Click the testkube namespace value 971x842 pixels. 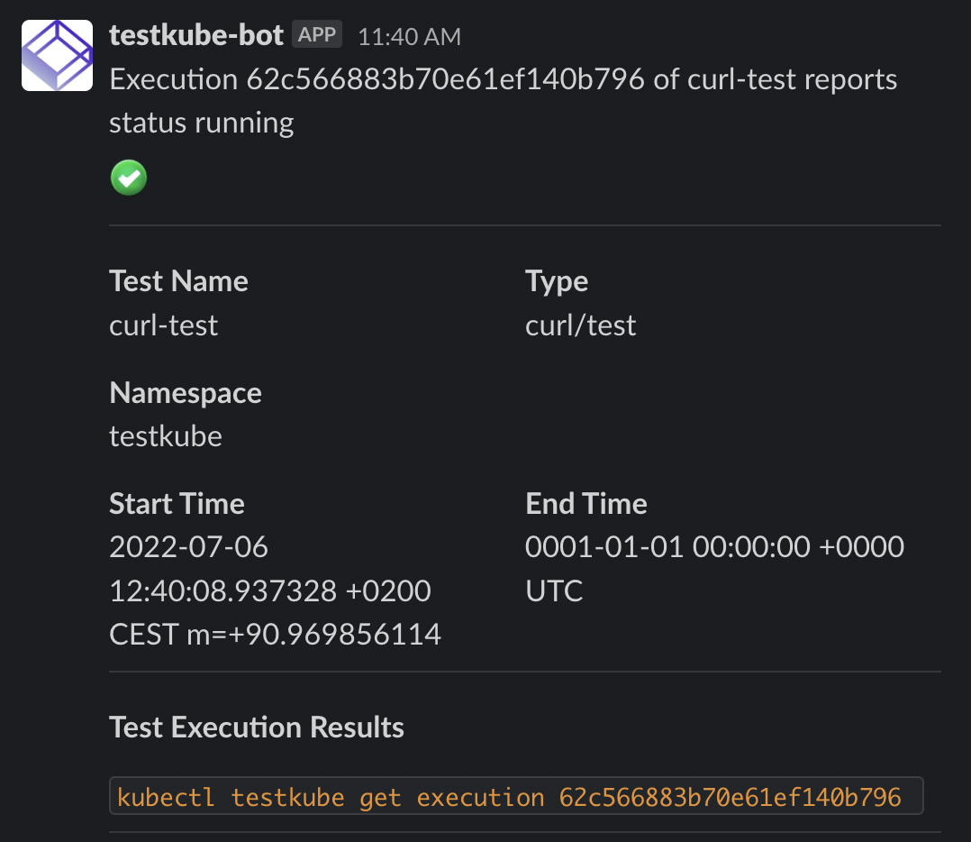point(166,436)
